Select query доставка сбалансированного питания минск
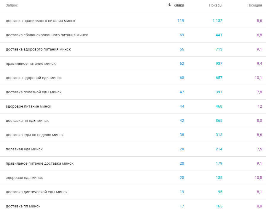Screen dimensions: 266x211 [47, 35]
